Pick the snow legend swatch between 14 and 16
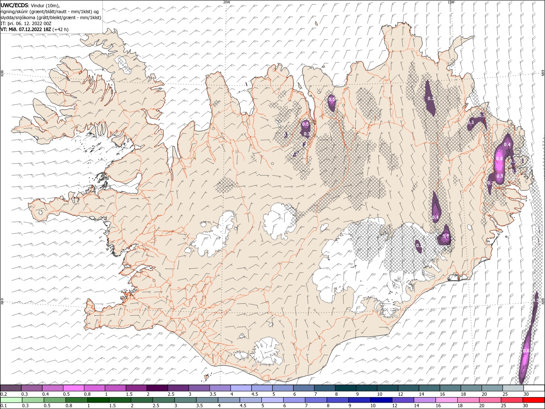This screenshot has height=409, width=545. point(429,388)
